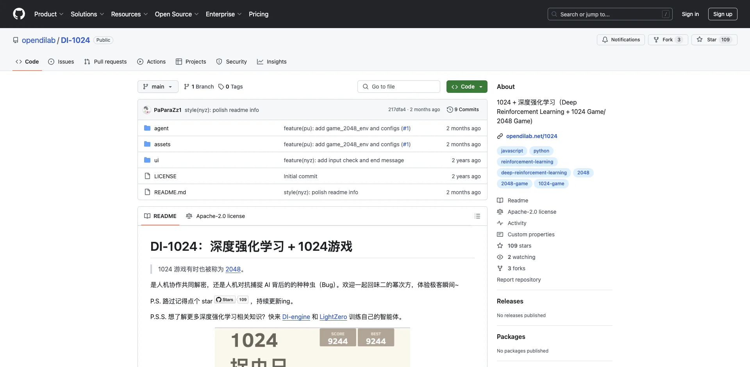750x367 pixels.
Task: Star the DI-1024 repository
Action: point(714,40)
